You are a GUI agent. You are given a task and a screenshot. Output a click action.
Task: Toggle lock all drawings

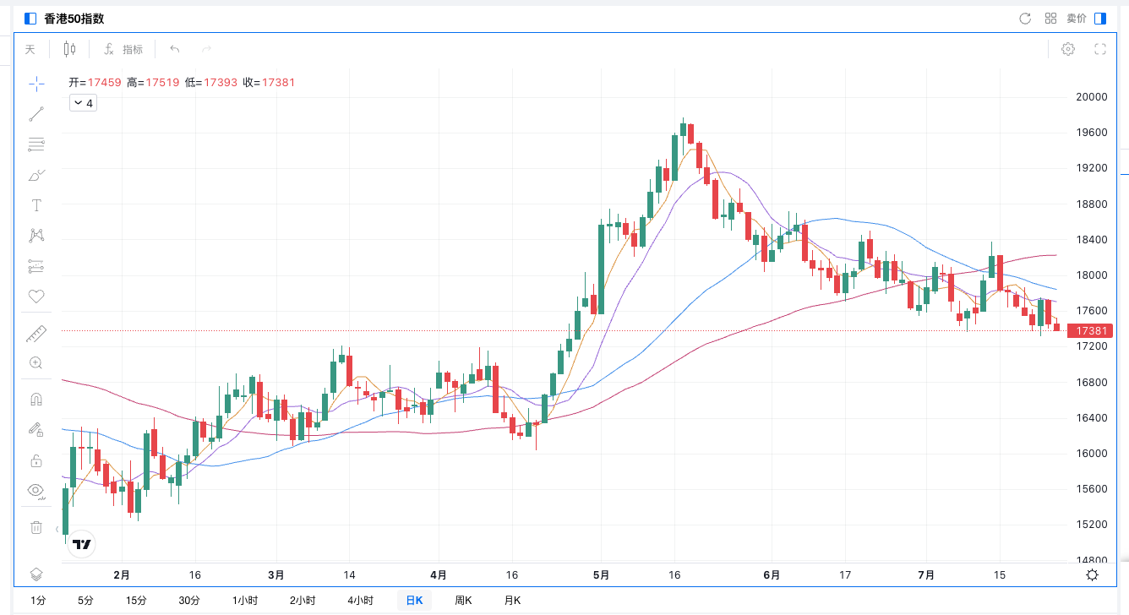(36, 460)
